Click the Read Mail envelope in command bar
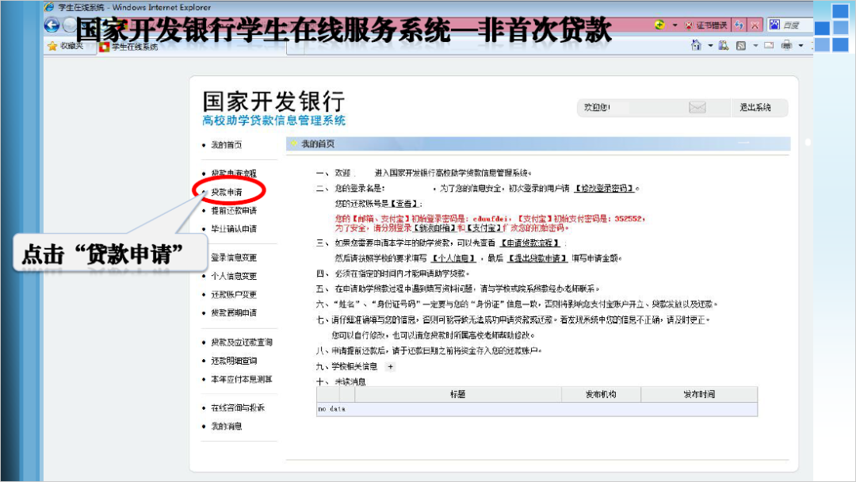 [769, 45]
